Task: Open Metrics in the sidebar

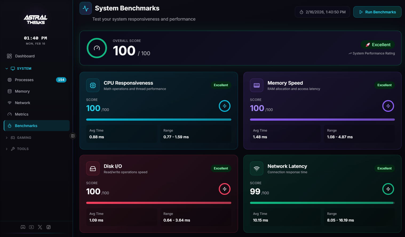Action: [x=21, y=114]
